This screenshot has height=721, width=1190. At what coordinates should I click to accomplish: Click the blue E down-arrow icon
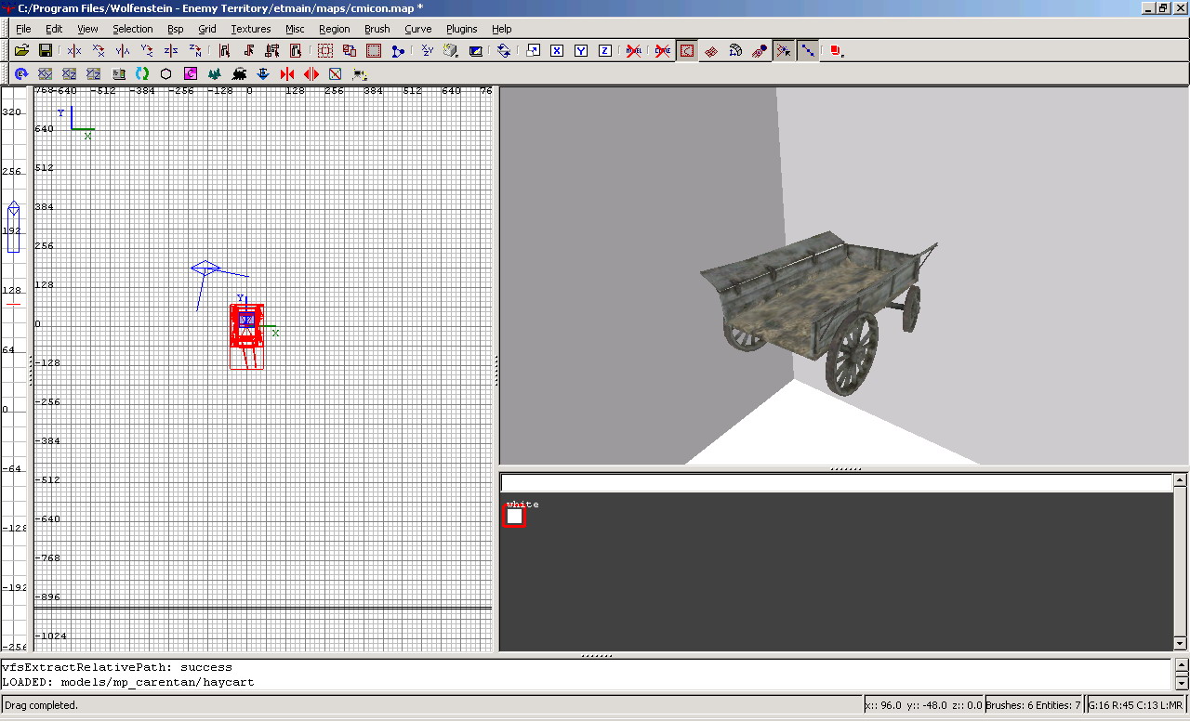pyautogui.click(x=263, y=73)
